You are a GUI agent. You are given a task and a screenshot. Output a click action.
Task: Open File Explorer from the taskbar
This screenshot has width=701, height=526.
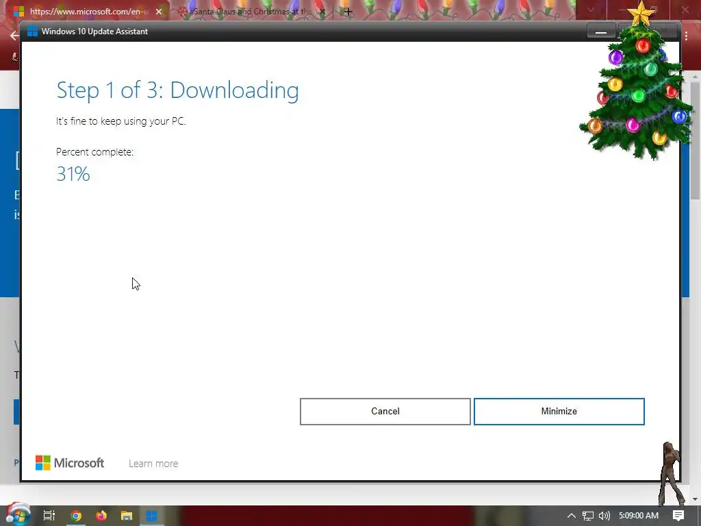tap(127, 516)
